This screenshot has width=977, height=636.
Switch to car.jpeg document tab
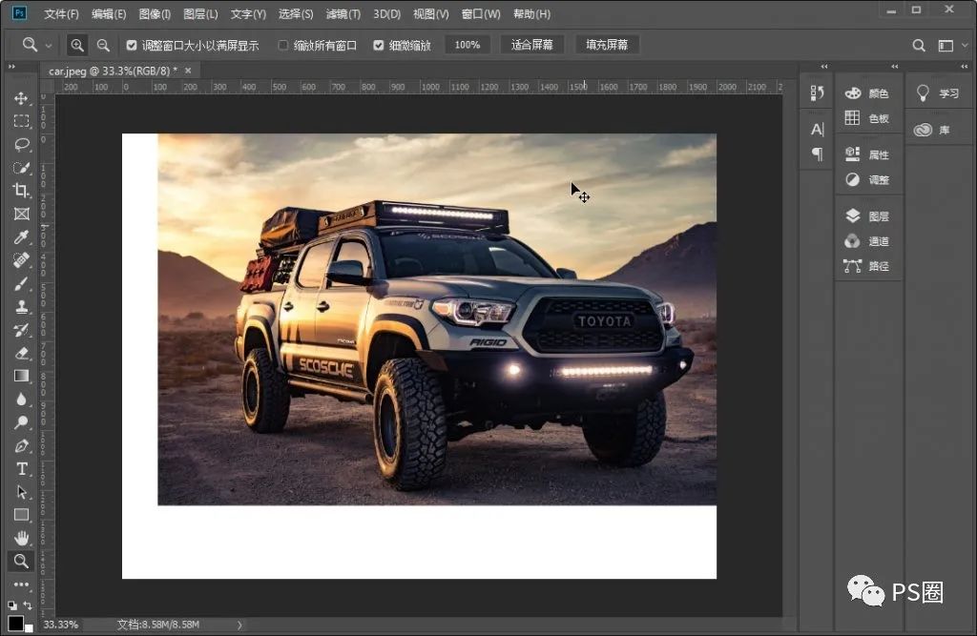coord(113,71)
